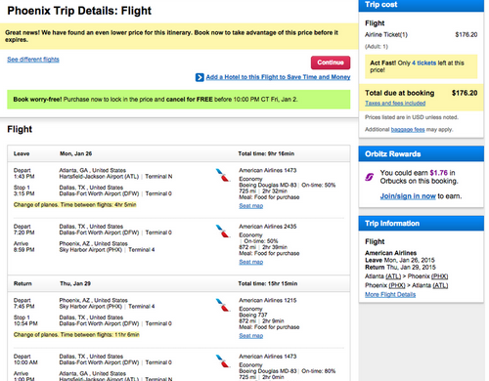489x381 pixels.
Task: Open Seat map for American Airlines 1473 outbound
Action: (251, 206)
